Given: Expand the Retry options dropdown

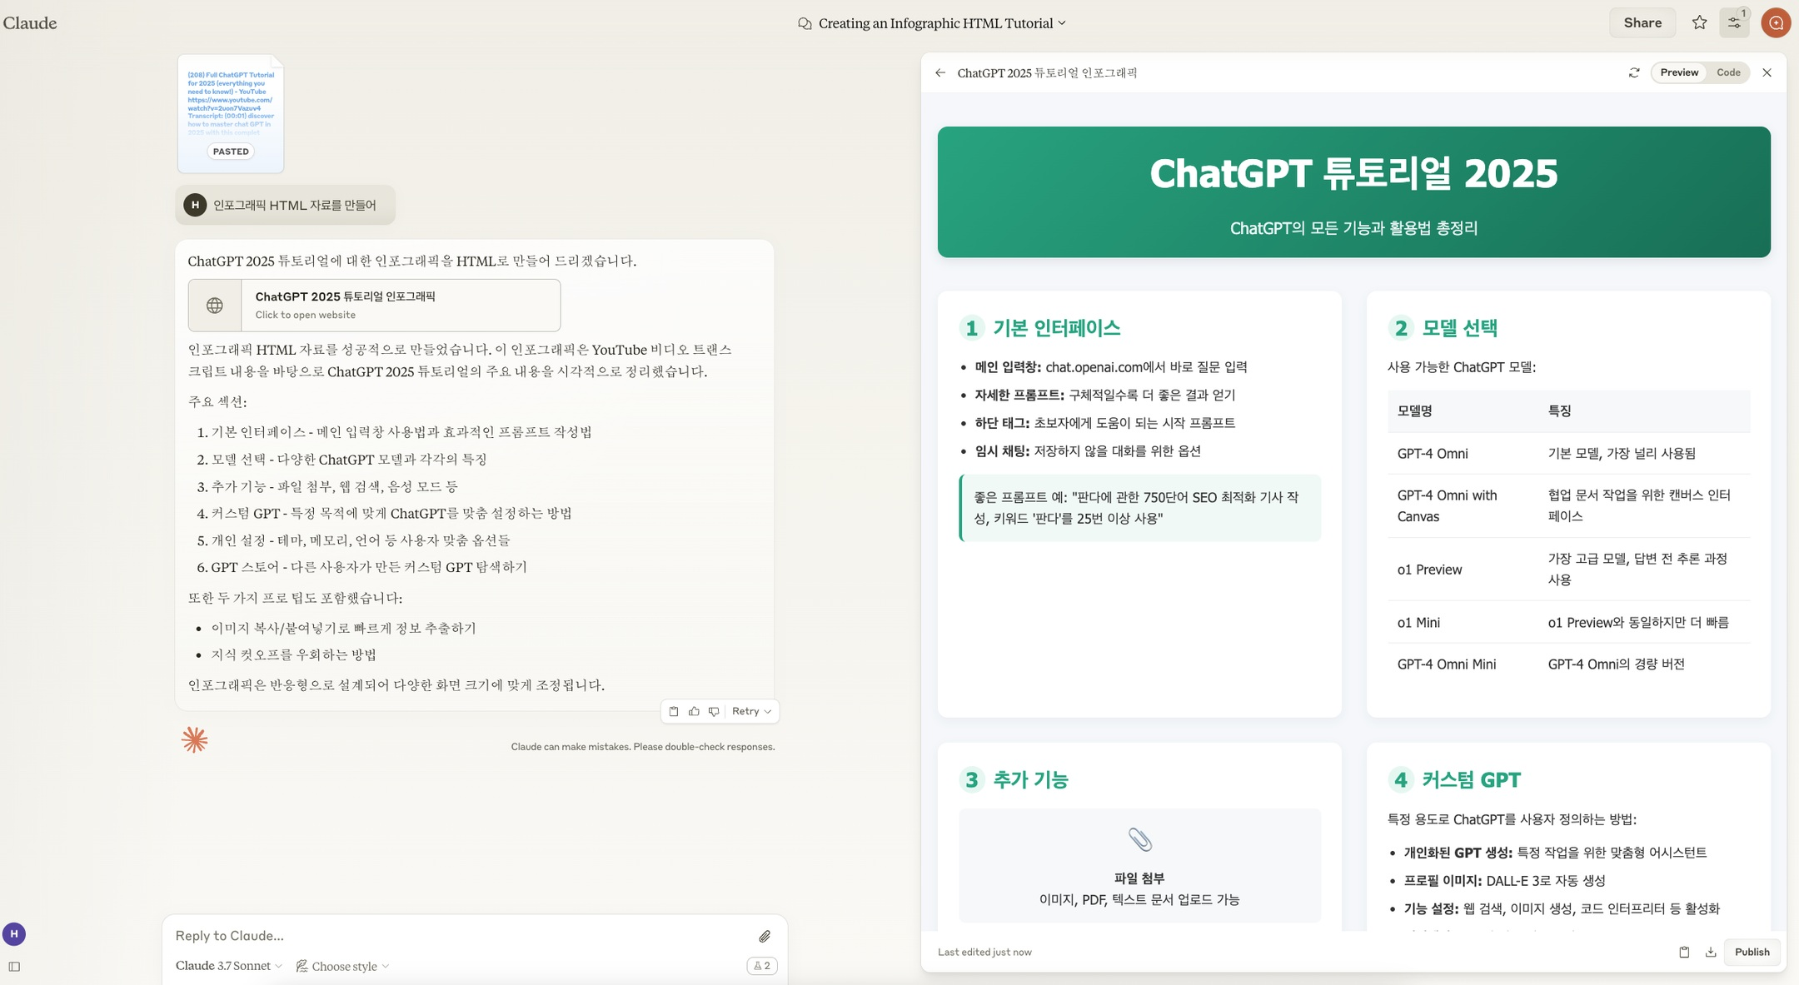Looking at the screenshot, I should tap(752, 711).
